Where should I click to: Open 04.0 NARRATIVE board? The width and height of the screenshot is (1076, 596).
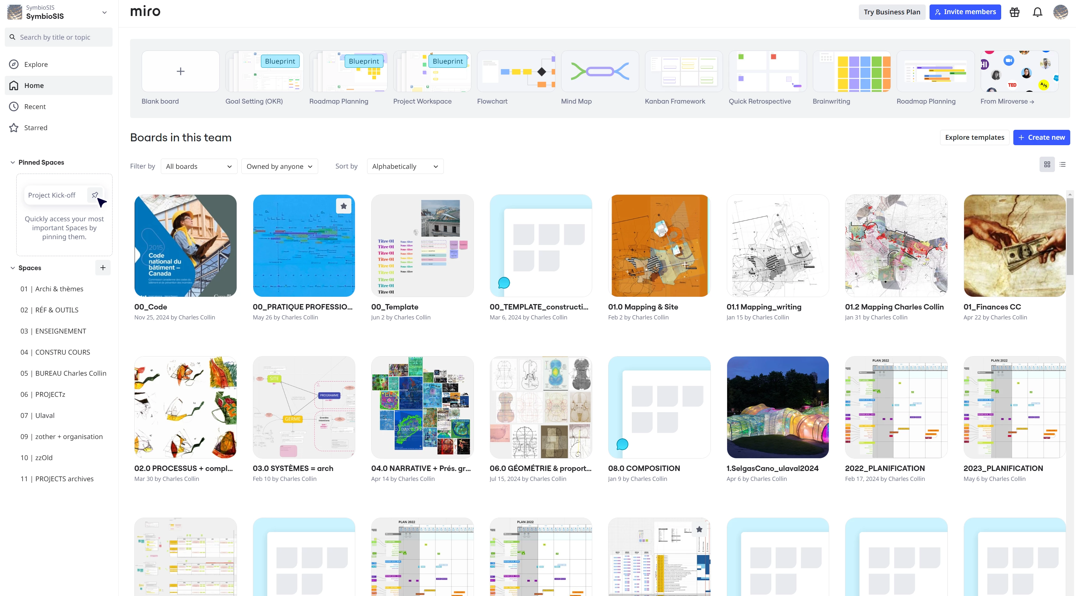(x=422, y=407)
